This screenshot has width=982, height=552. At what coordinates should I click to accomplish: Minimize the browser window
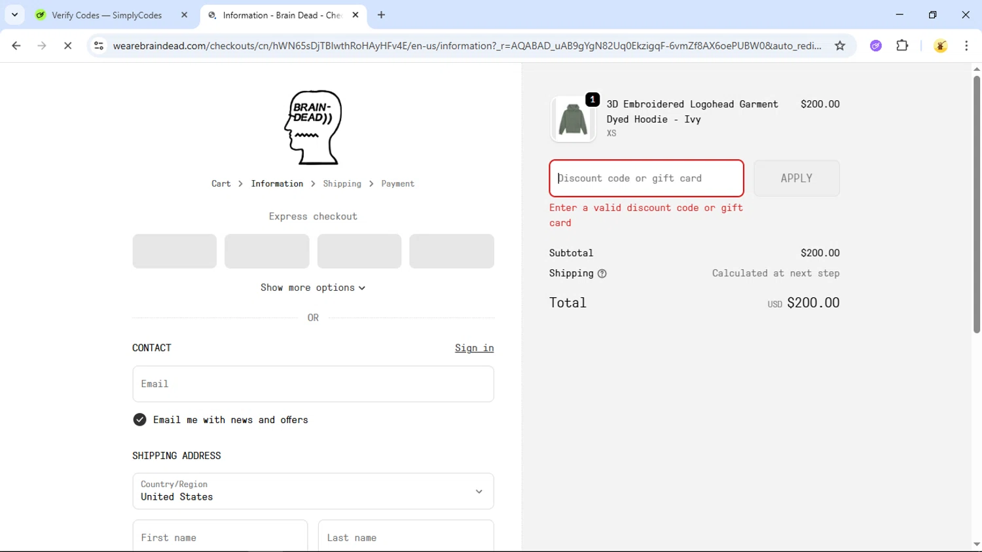tap(900, 14)
